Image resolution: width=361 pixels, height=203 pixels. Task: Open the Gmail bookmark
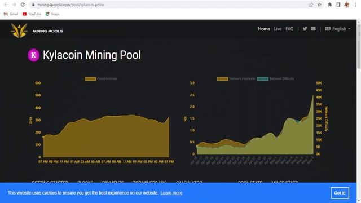click(11, 14)
